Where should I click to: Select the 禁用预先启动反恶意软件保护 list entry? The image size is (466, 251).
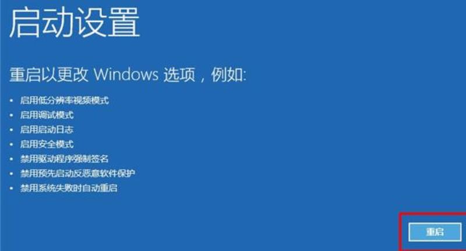tap(77, 173)
